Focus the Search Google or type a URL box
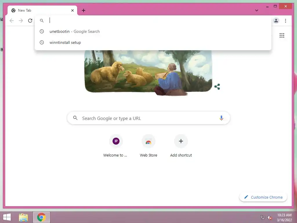The image size is (297, 223). pos(148,118)
